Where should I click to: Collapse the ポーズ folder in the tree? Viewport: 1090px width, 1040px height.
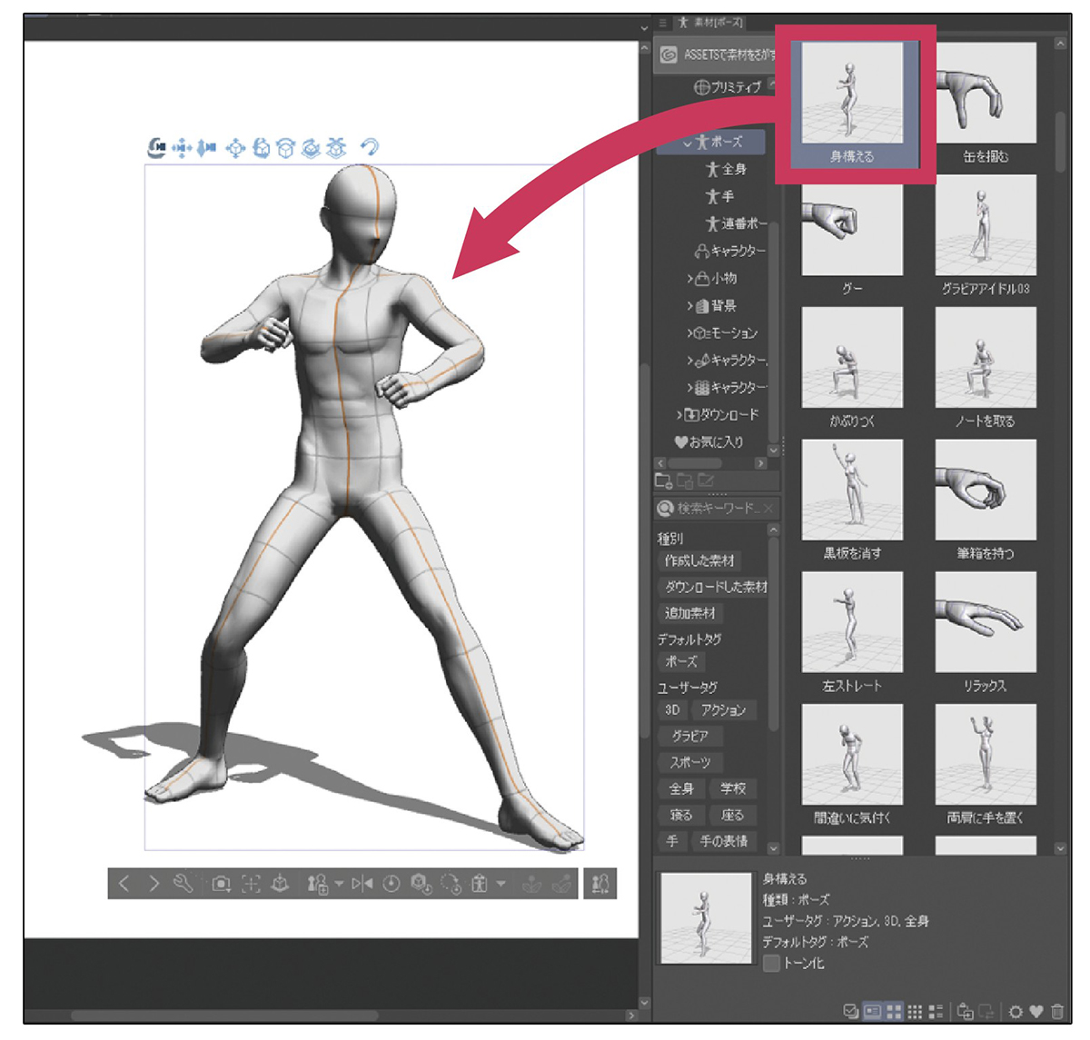[688, 143]
